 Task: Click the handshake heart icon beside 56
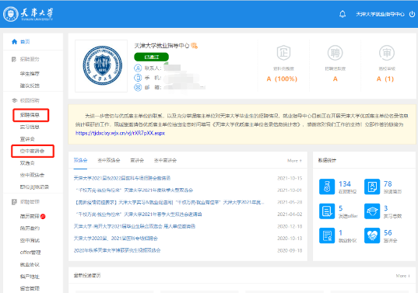point(372,235)
